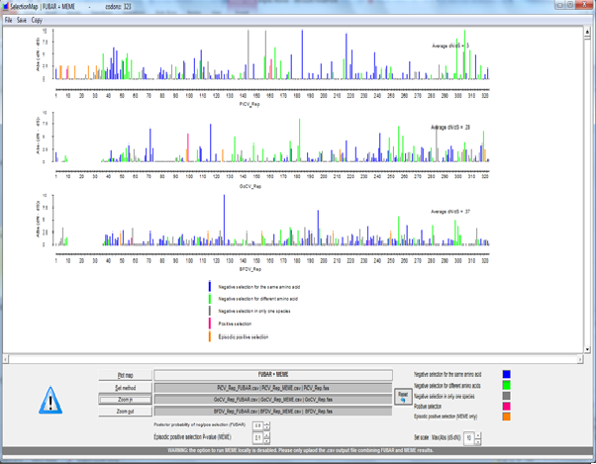
Task: Select the BFDV_Rep input files row
Action: tap(273, 410)
